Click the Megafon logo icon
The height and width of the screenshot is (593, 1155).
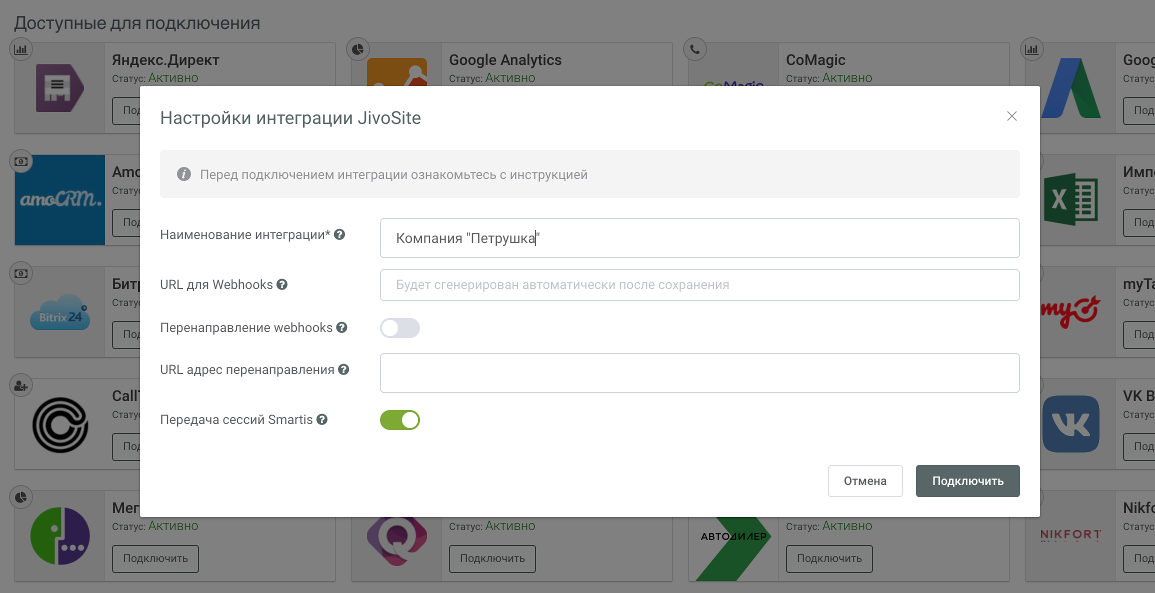click(x=60, y=536)
